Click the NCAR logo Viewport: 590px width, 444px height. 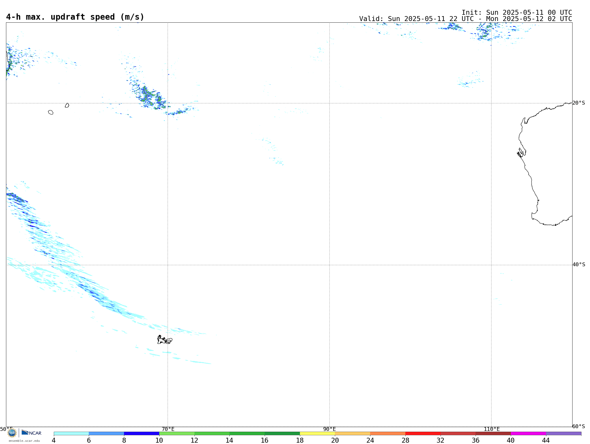tap(31, 433)
